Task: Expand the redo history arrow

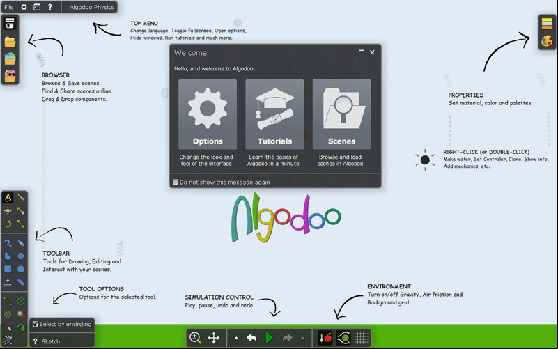Action: tap(302, 338)
